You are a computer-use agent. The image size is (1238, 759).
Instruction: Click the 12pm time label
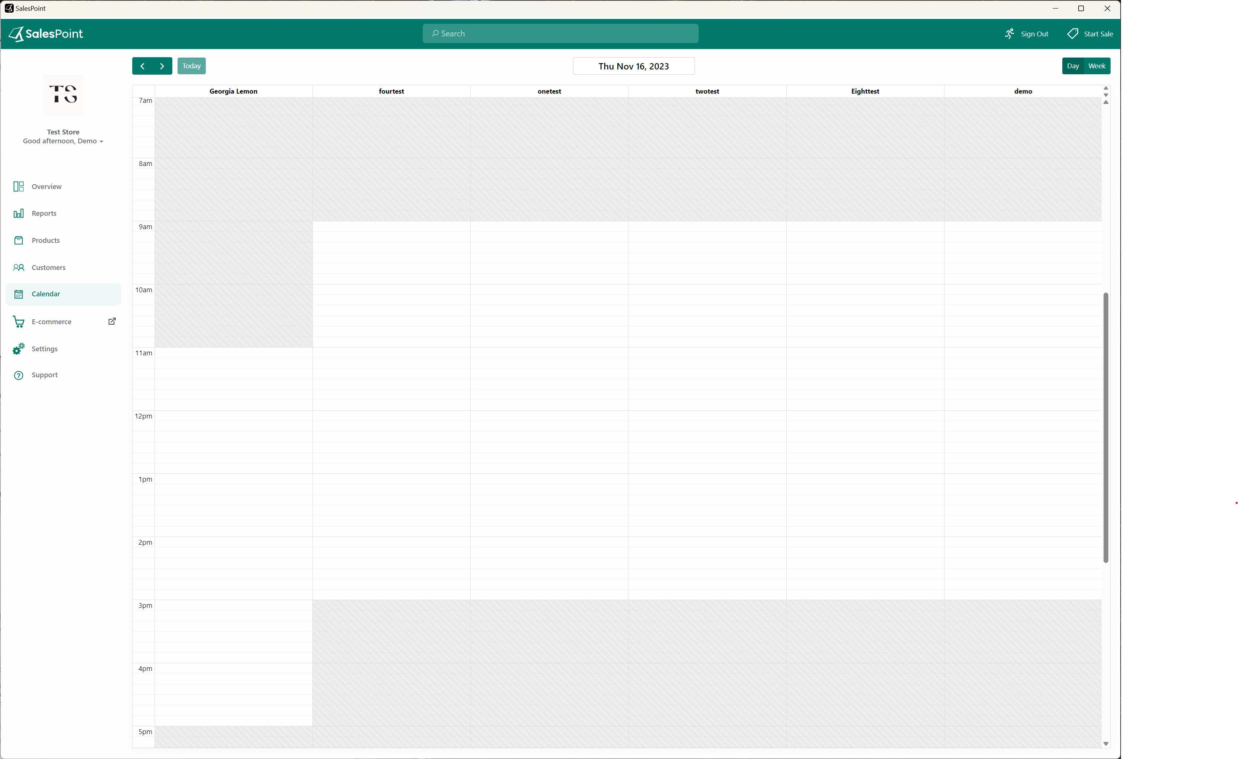[143, 416]
